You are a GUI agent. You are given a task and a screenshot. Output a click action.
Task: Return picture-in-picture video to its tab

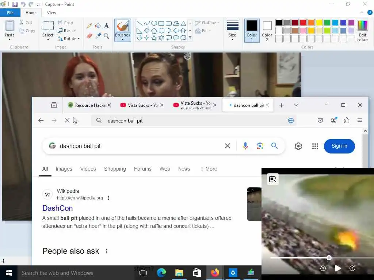point(272,179)
